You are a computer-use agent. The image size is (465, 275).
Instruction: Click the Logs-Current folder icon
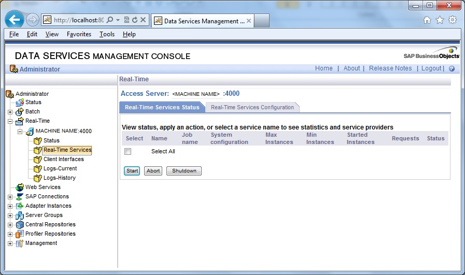[38, 169]
